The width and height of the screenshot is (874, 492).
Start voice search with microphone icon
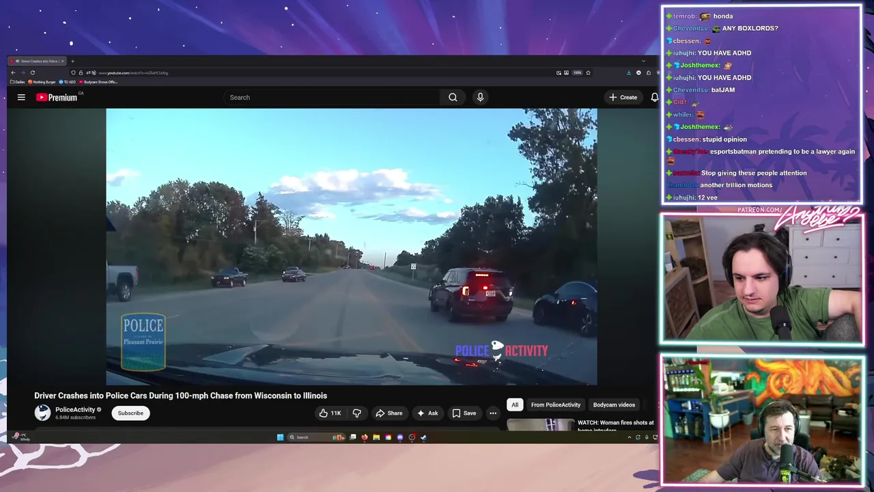point(480,97)
